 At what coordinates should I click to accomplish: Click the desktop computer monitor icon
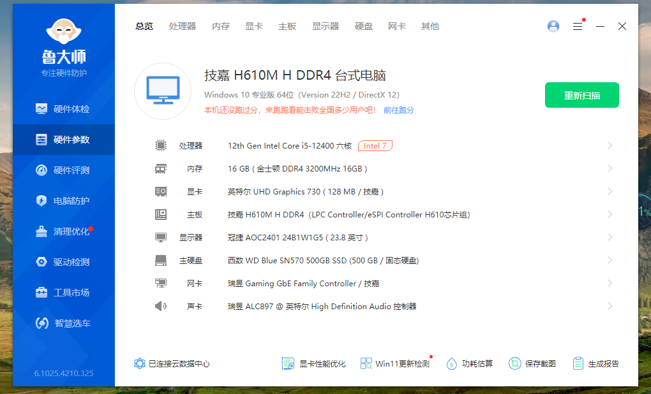[163, 91]
